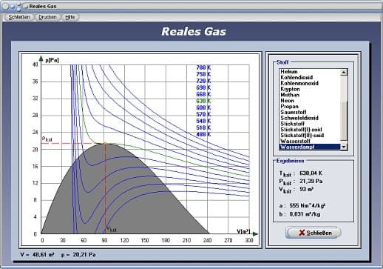The width and height of the screenshot is (383, 269).
Task: Click the 488 K isotherm label
Action: pos(203,134)
